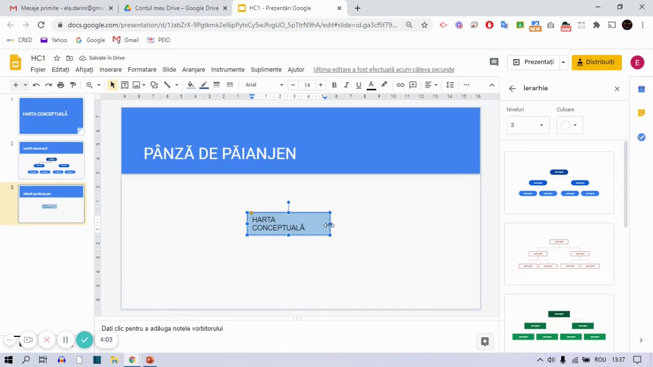
Task: Click the Add comment toolbar icon
Action: click(413, 85)
